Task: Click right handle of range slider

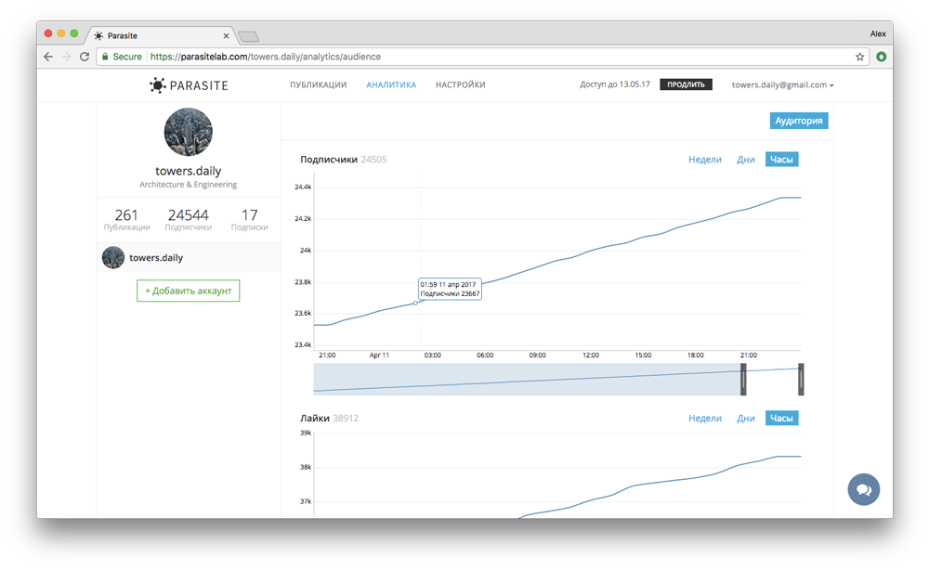Action: 801,379
